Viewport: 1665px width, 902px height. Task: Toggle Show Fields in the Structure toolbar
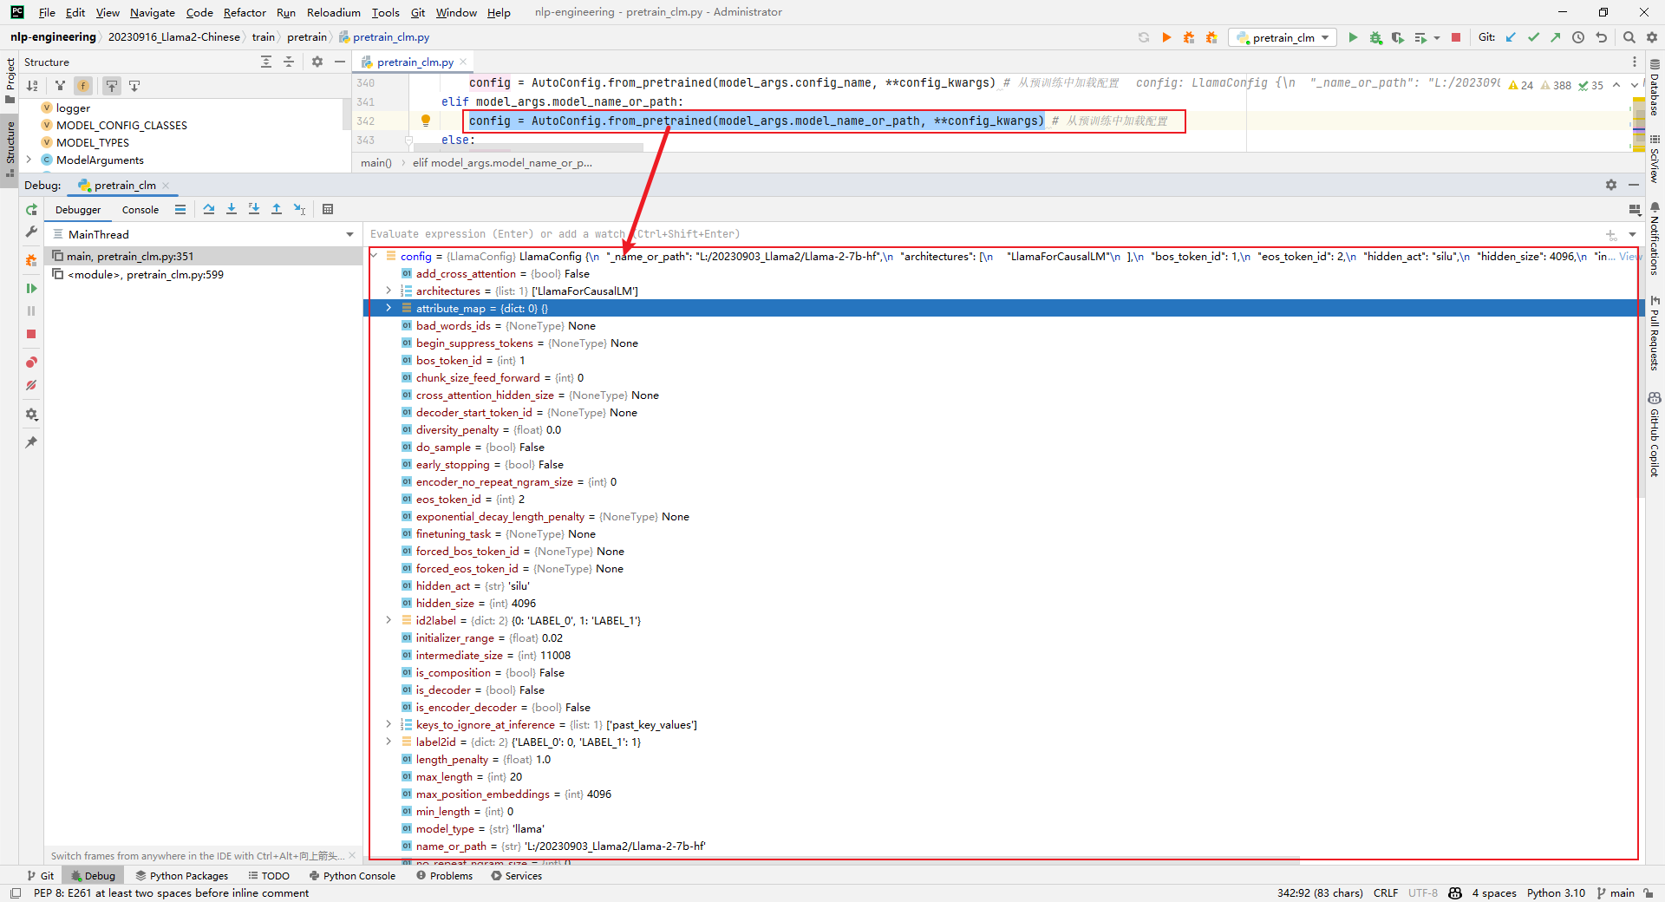tap(83, 86)
